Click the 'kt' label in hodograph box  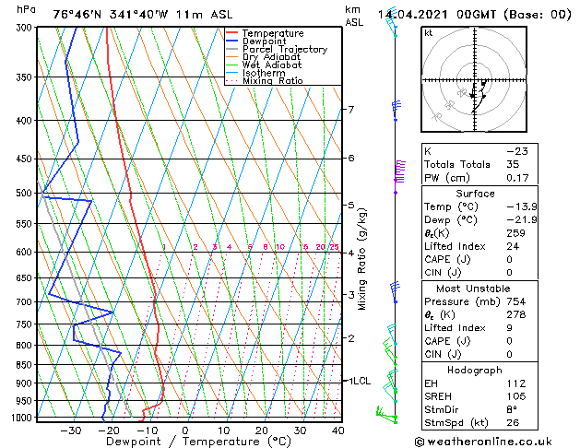pyautogui.click(x=429, y=32)
